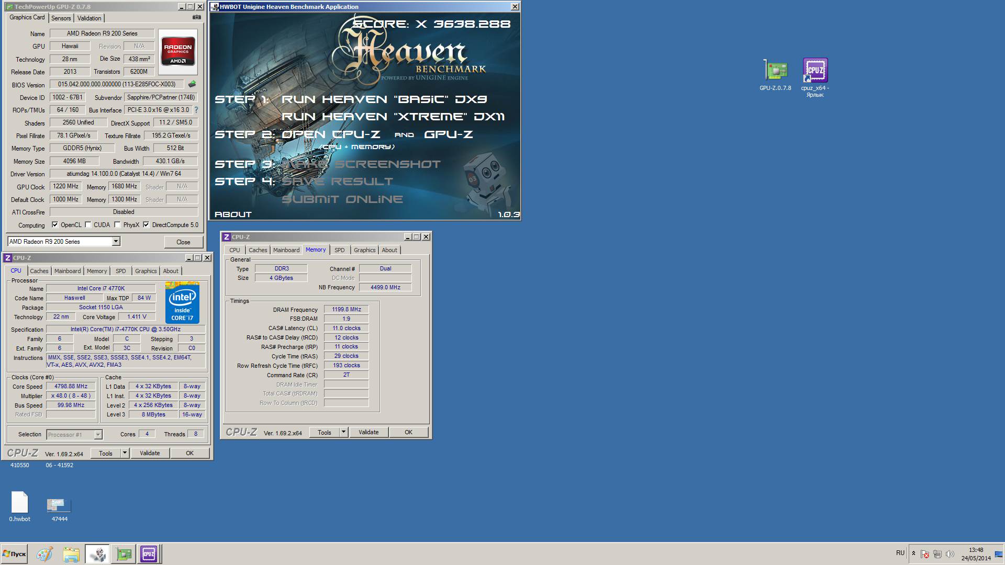Click the system clock showing 13:48
This screenshot has height=565, width=1005.
(976, 550)
